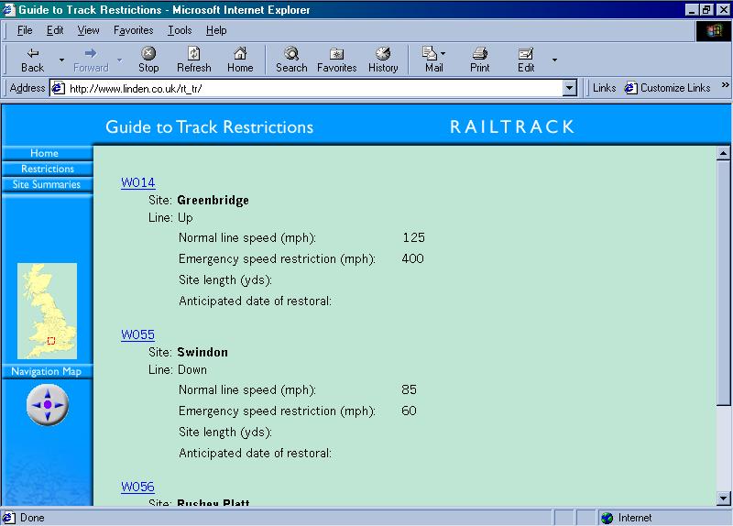This screenshot has height=526, width=733.
Task: Open the Help menu
Action: pos(216,30)
